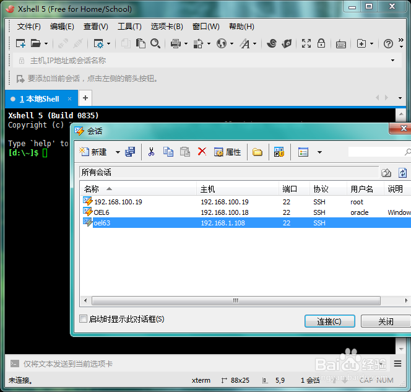The image size is (411, 392).
Task: Click the save-as computers icon in Sessions dialog
Action: (x=130, y=152)
